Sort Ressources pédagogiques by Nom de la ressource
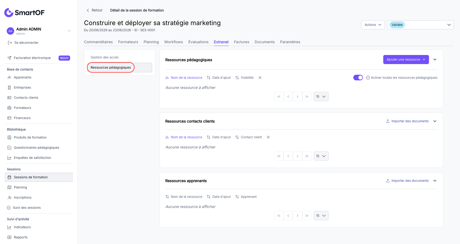 (x=184, y=78)
